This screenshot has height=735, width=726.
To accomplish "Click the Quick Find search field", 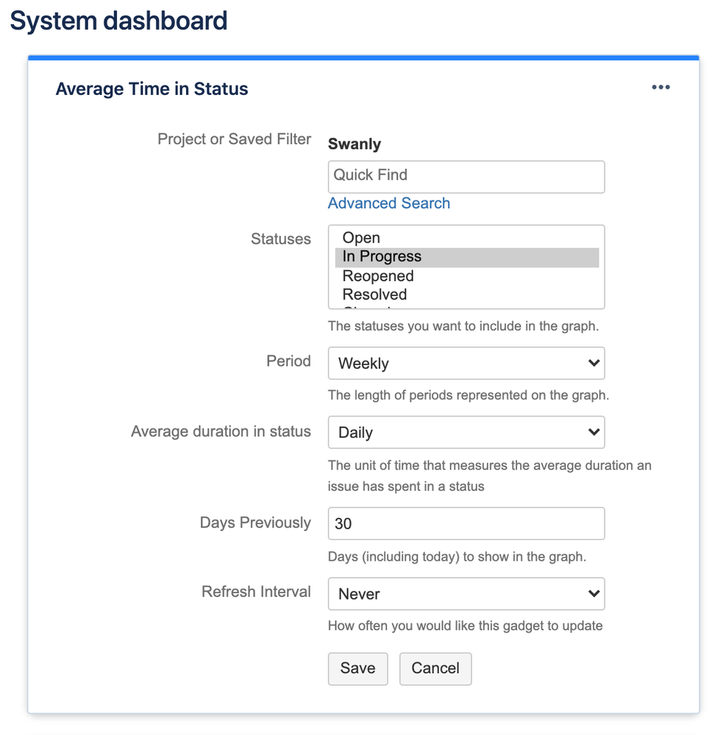I will tap(466, 177).
